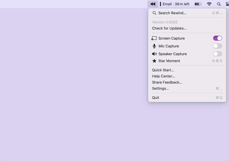
Task: Open Spotlight search magnifier in menu bar
Action: coord(219,4)
